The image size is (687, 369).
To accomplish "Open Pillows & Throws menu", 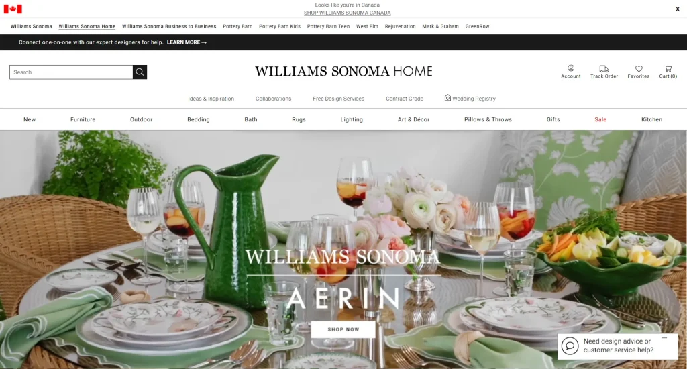I will 488,119.
